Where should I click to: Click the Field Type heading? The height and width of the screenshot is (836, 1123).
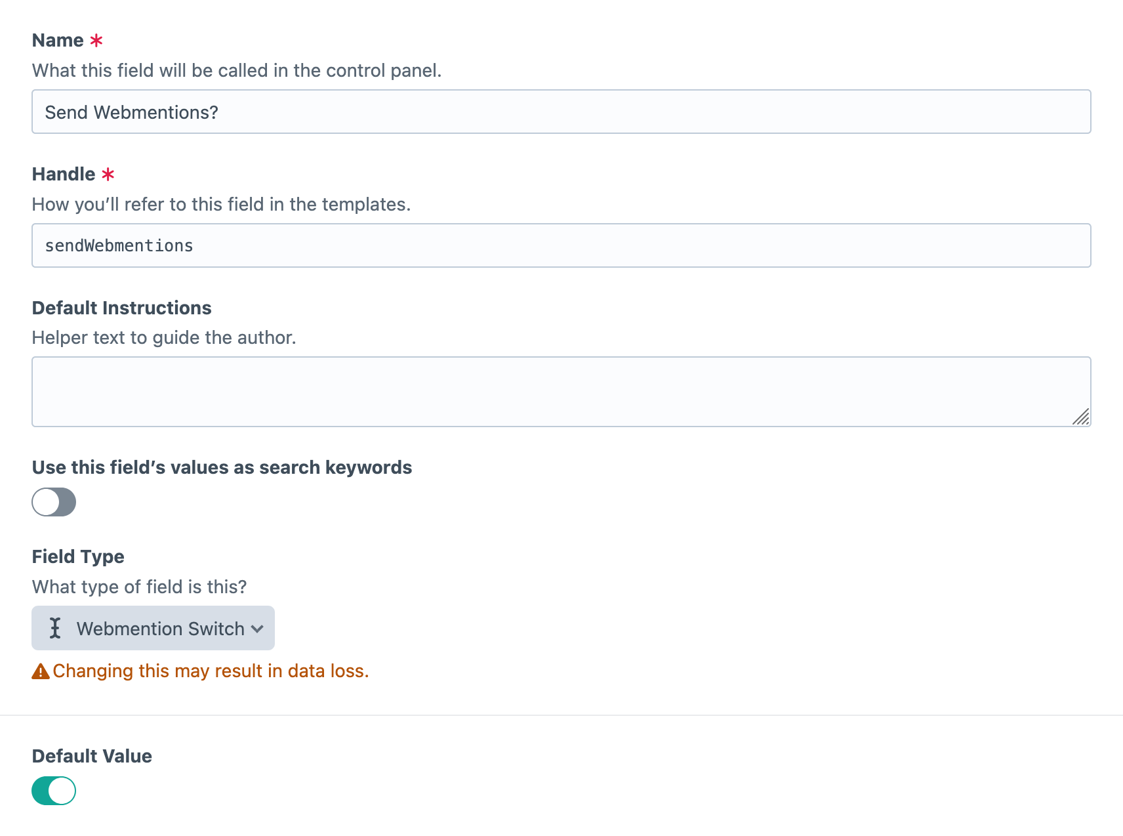pyautogui.click(x=78, y=556)
